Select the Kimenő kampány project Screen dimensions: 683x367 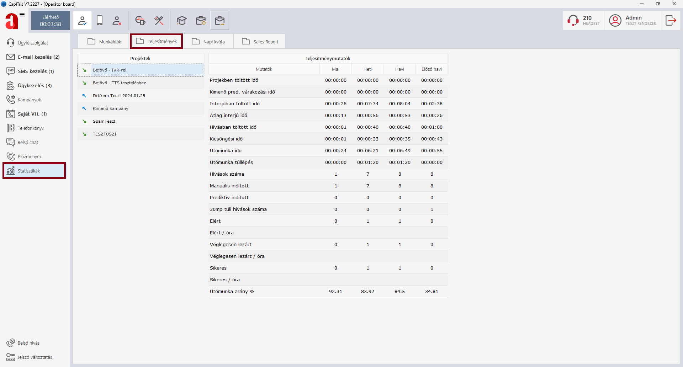pos(111,108)
